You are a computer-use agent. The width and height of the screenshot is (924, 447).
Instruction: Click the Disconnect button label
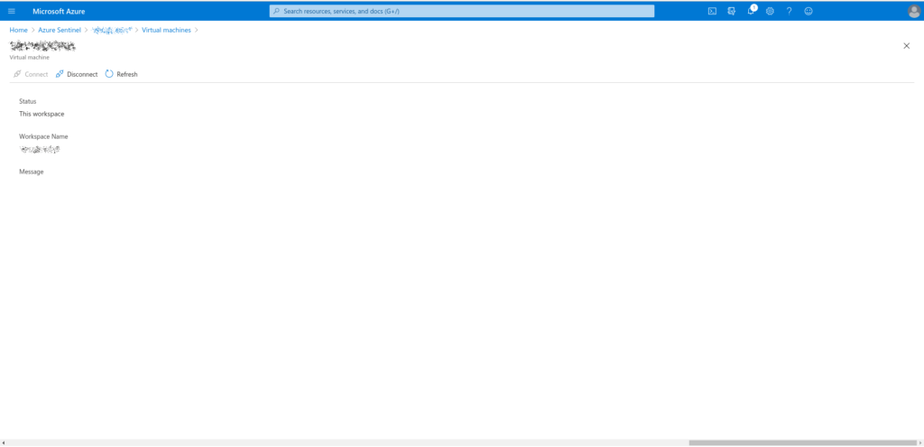coord(82,74)
